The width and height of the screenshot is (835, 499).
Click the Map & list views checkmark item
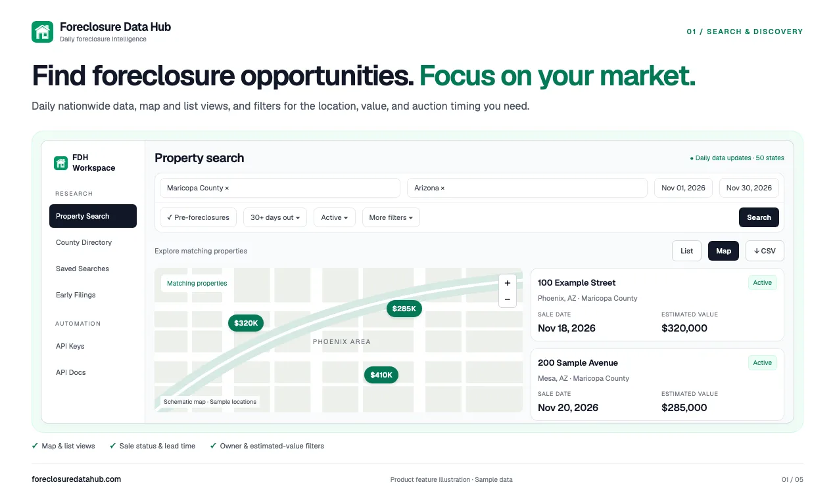63,446
